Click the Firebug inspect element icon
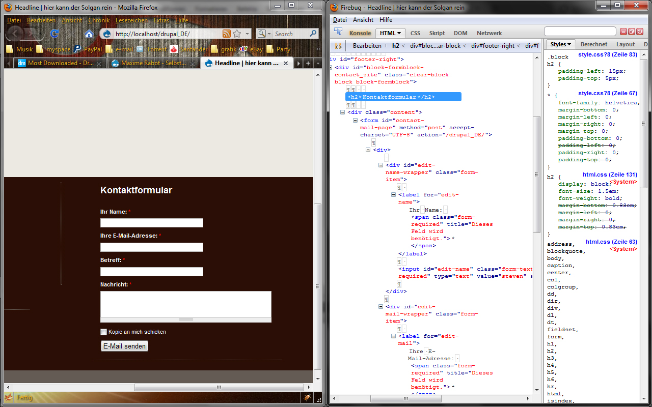652x407 pixels. 338,33
